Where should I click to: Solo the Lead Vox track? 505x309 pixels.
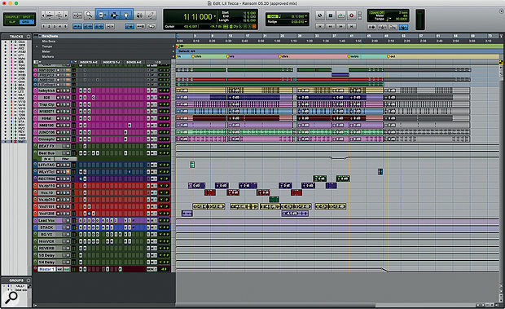pyautogui.click(x=64, y=221)
